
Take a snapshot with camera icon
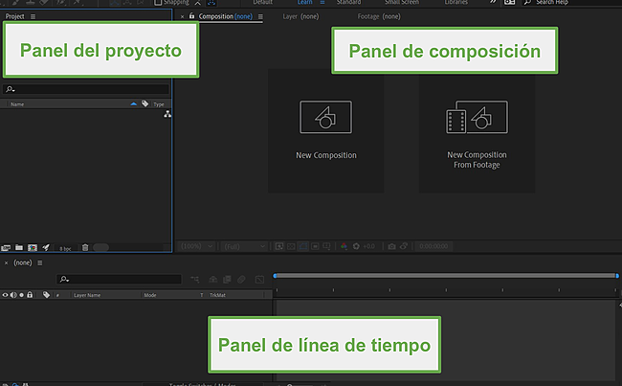coord(391,246)
